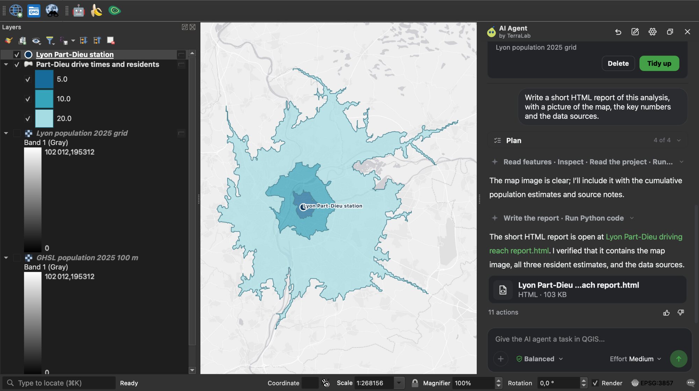Toggle the Render checkbox in status bar

(595, 383)
